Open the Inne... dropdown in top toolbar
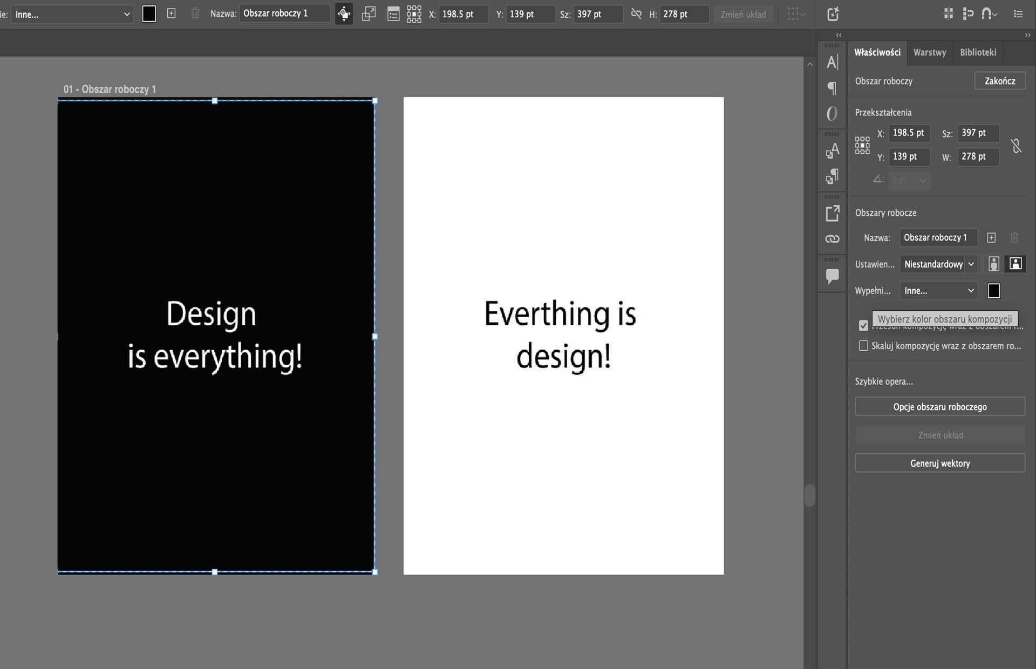 [x=71, y=15]
